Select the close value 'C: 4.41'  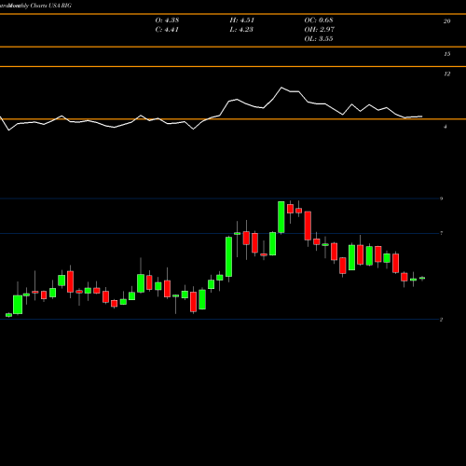coord(167,30)
